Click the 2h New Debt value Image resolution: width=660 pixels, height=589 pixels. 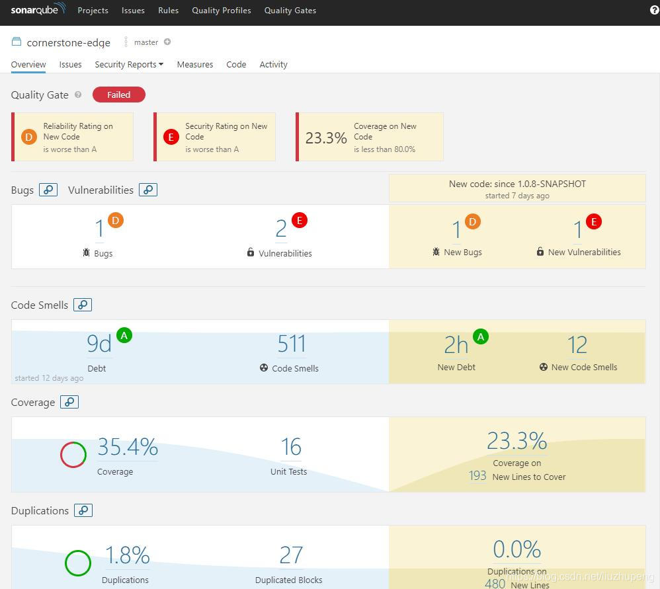click(x=456, y=345)
